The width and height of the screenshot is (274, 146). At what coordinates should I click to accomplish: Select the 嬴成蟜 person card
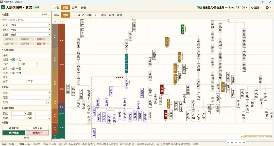tap(188, 90)
